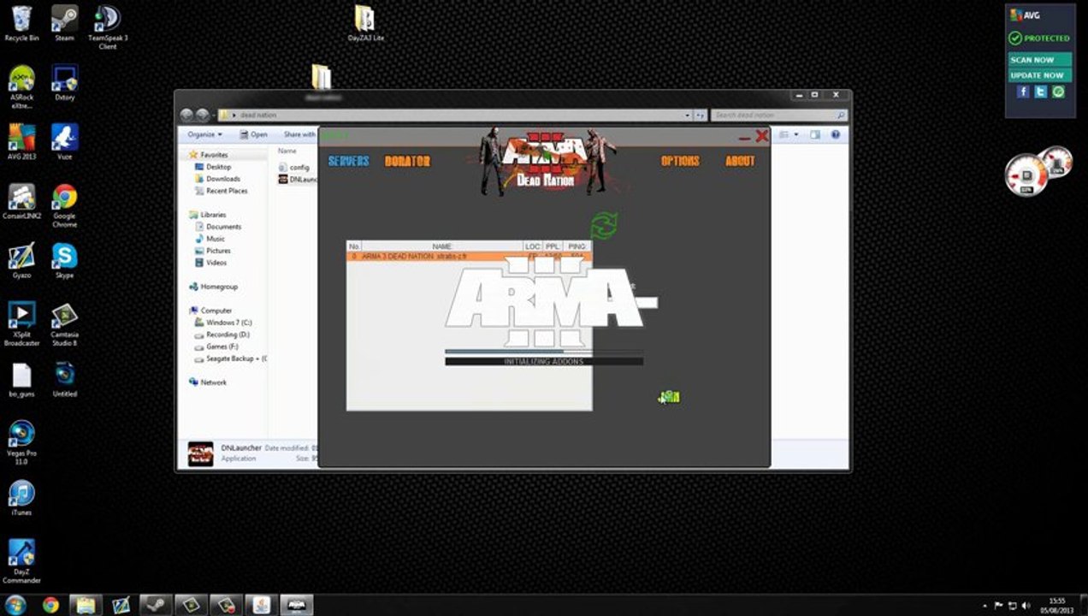
Task: Click the Name column header in Explorer
Action: (x=287, y=151)
